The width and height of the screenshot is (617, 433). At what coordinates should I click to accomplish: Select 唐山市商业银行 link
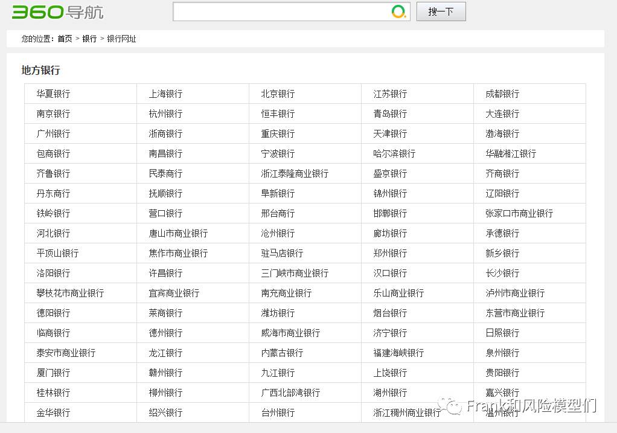coord(178,233)
